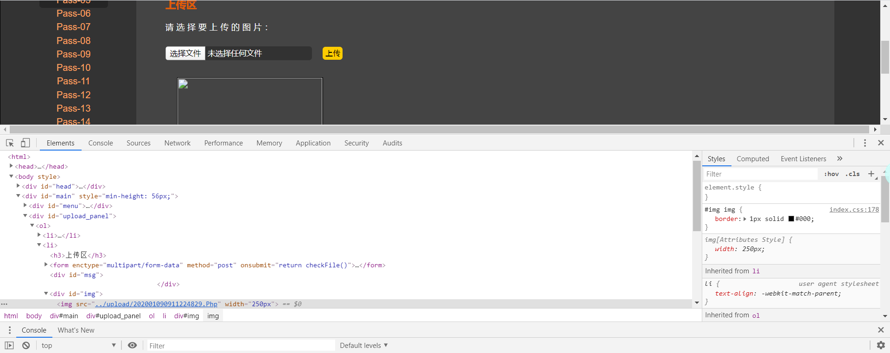Click the Pass-13 menu link
The height and width of the screenshot is (353, 890).
(74, 108)
